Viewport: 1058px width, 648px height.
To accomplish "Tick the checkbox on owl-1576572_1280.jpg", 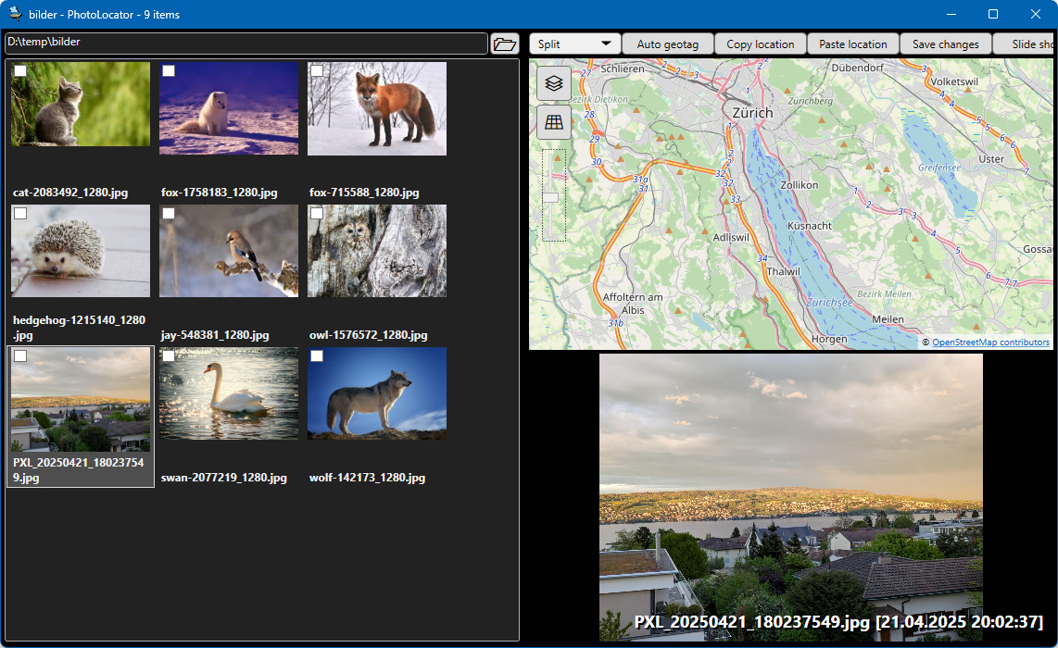I will tap(317, 213).
